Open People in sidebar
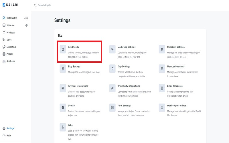Screen dimensions: 229x143 [x=10, y=54]
